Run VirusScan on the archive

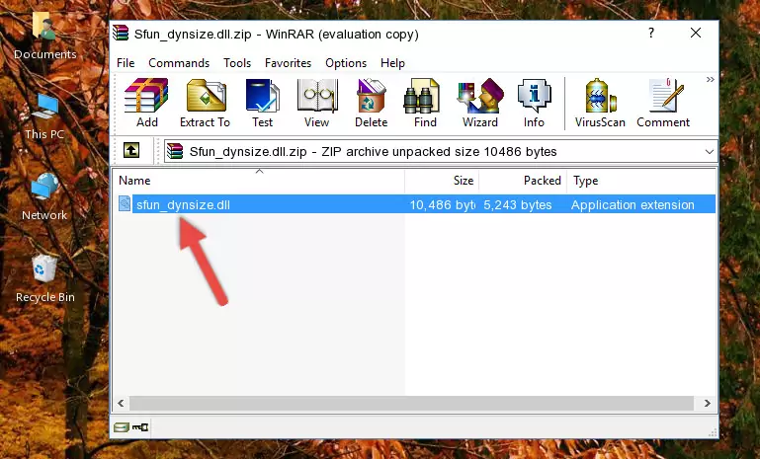(x=600, y=103)
